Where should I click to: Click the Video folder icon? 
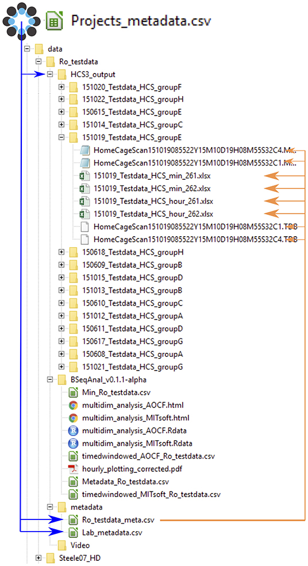[62, 545]
